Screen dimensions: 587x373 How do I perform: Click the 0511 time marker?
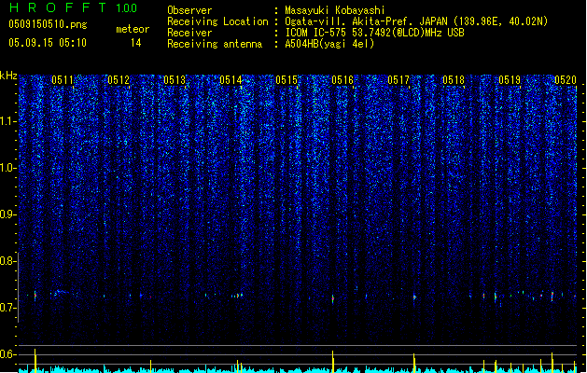63,80
